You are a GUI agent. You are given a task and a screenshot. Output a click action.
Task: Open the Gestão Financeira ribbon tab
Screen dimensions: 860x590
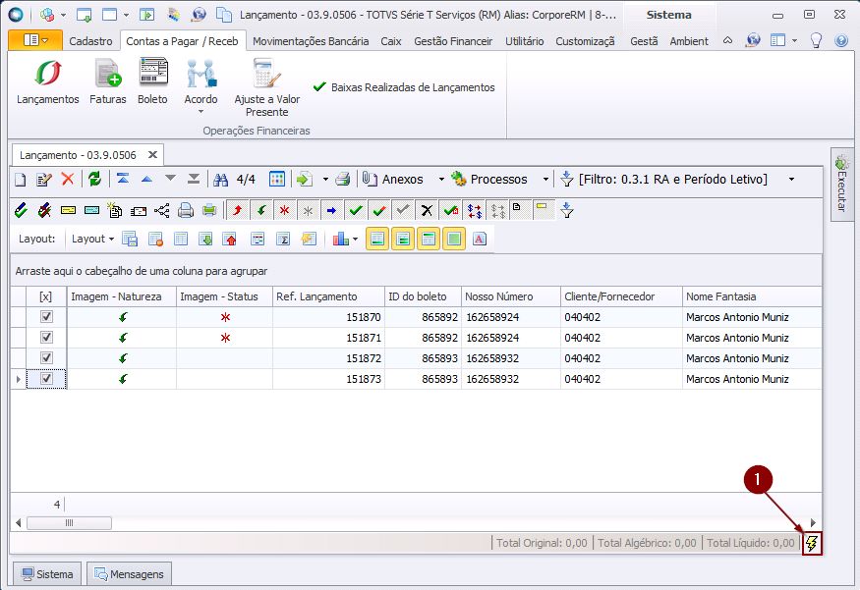(x=453, y=41)
